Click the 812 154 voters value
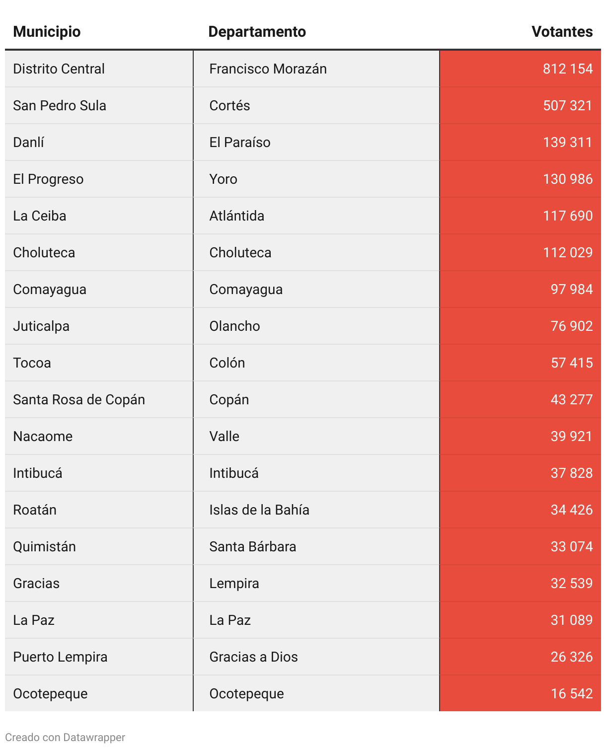Image resolution: width=606 pixels, height=749 pixels. point(567,69)
